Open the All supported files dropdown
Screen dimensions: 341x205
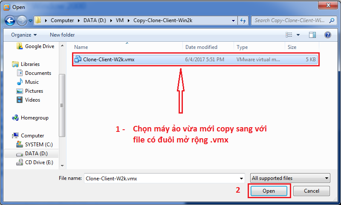[x=290, y=178]
